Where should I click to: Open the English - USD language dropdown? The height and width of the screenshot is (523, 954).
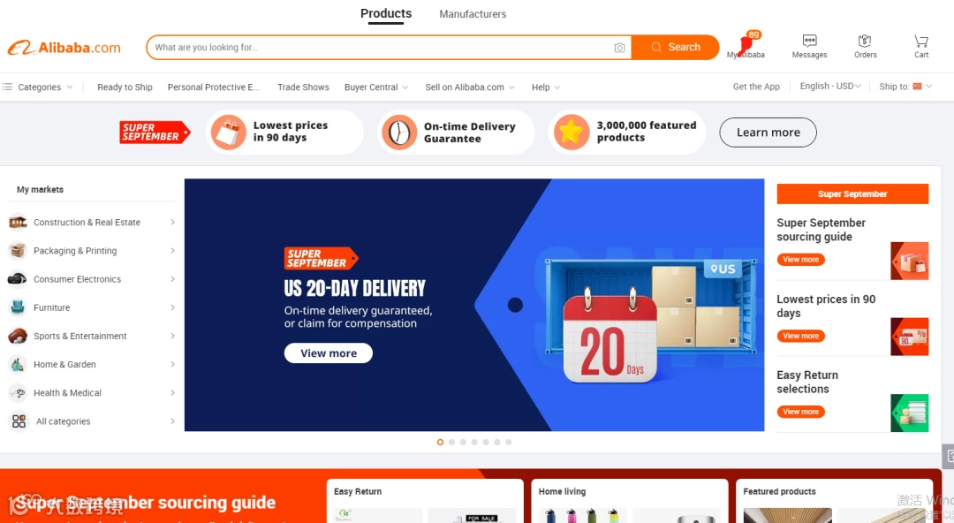tap(830, 87)
